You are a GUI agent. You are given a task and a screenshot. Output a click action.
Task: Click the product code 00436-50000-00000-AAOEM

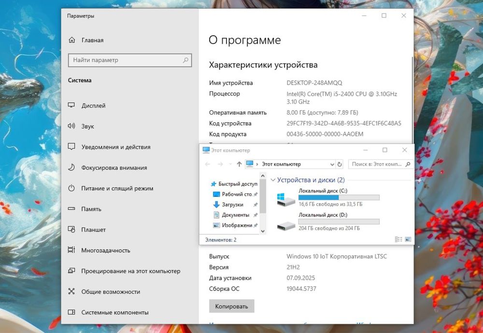click(325, 134)
